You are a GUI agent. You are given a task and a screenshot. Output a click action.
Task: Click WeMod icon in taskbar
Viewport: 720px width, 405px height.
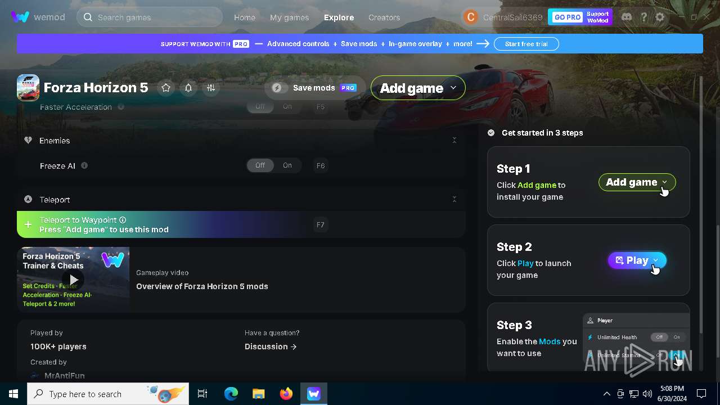(x=314, y=394)
